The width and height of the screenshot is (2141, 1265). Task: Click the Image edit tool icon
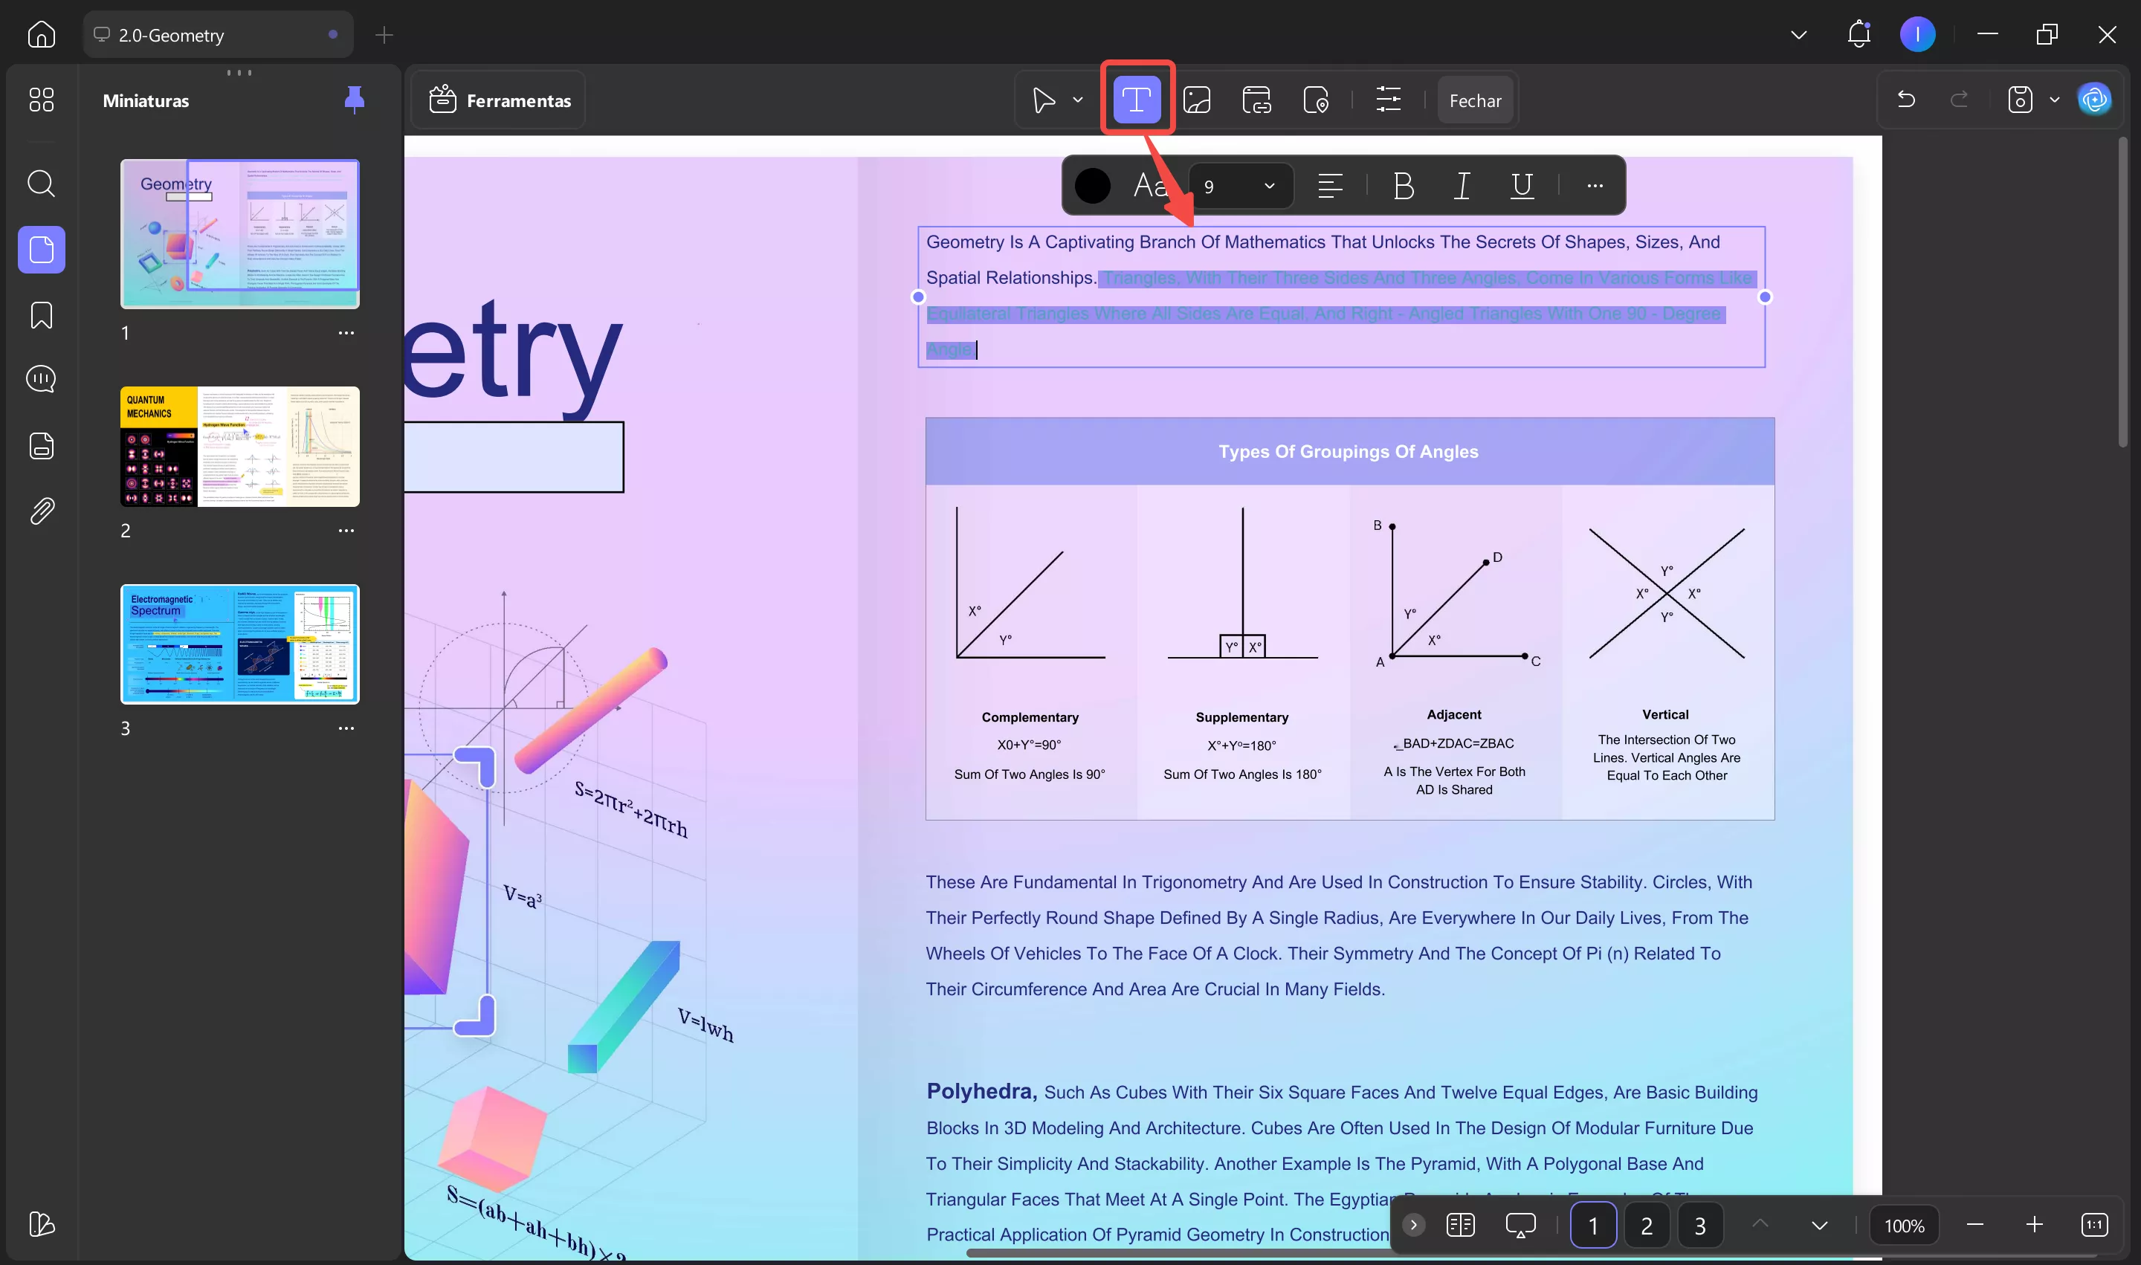click(x=1196, y=100)
